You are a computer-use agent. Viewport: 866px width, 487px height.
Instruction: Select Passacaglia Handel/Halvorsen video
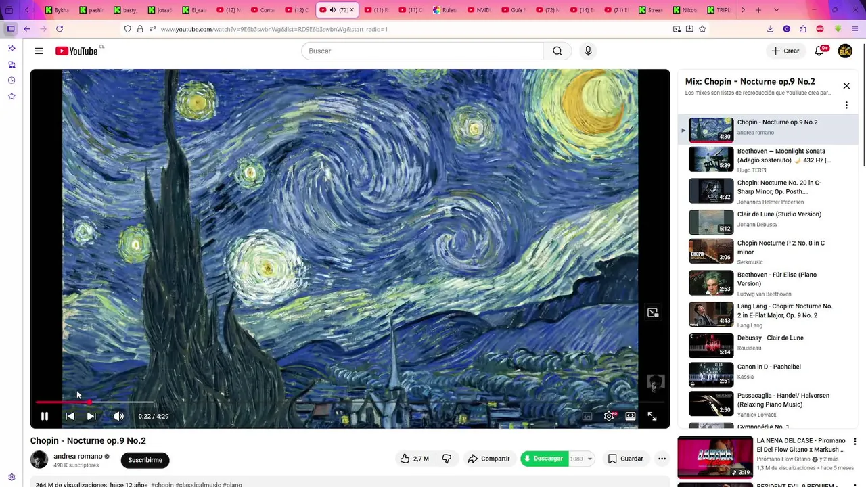768,404
